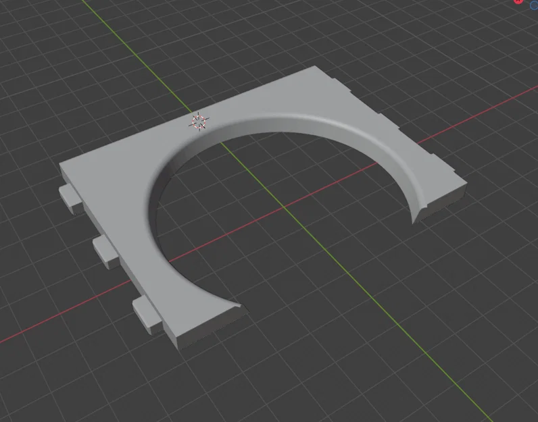
Task: Click the 3D cursor crosshair
Action: coord(199,122)
